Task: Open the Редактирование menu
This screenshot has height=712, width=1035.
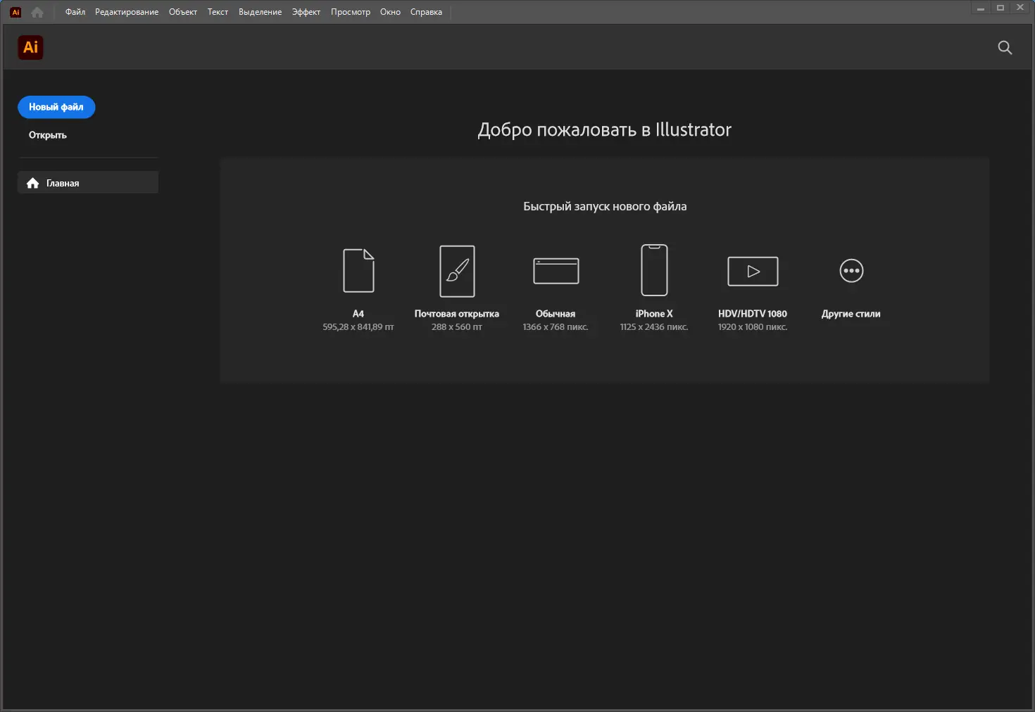Action: pyautogui.click(x=126, y=11)
